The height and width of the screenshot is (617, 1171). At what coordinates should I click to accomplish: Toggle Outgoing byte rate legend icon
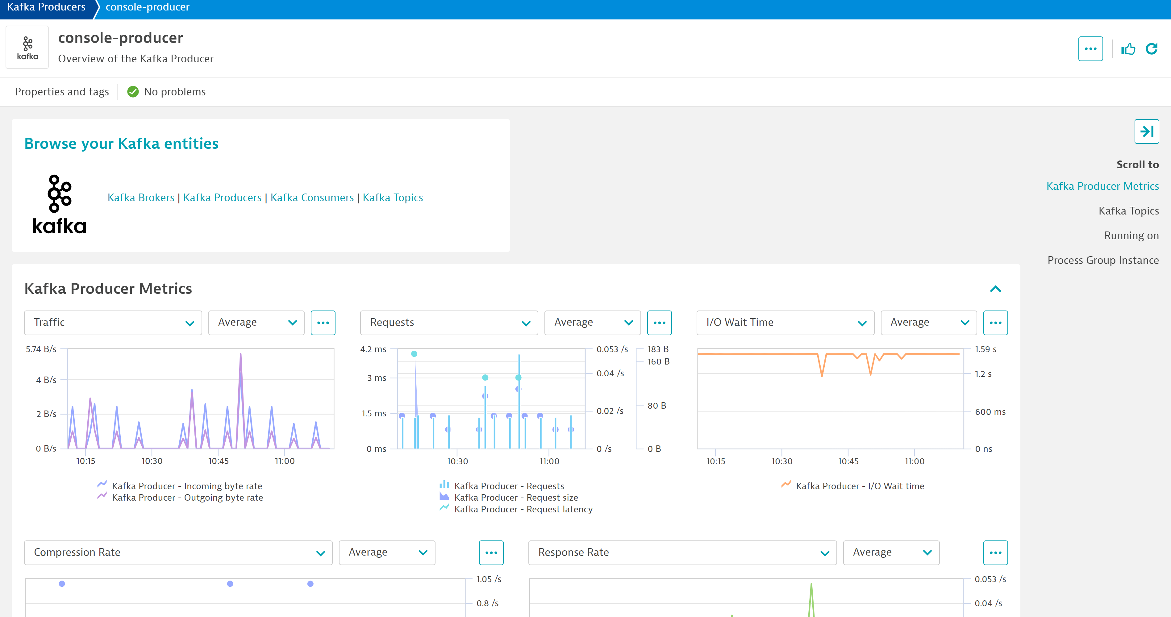[x=102, y=496]
